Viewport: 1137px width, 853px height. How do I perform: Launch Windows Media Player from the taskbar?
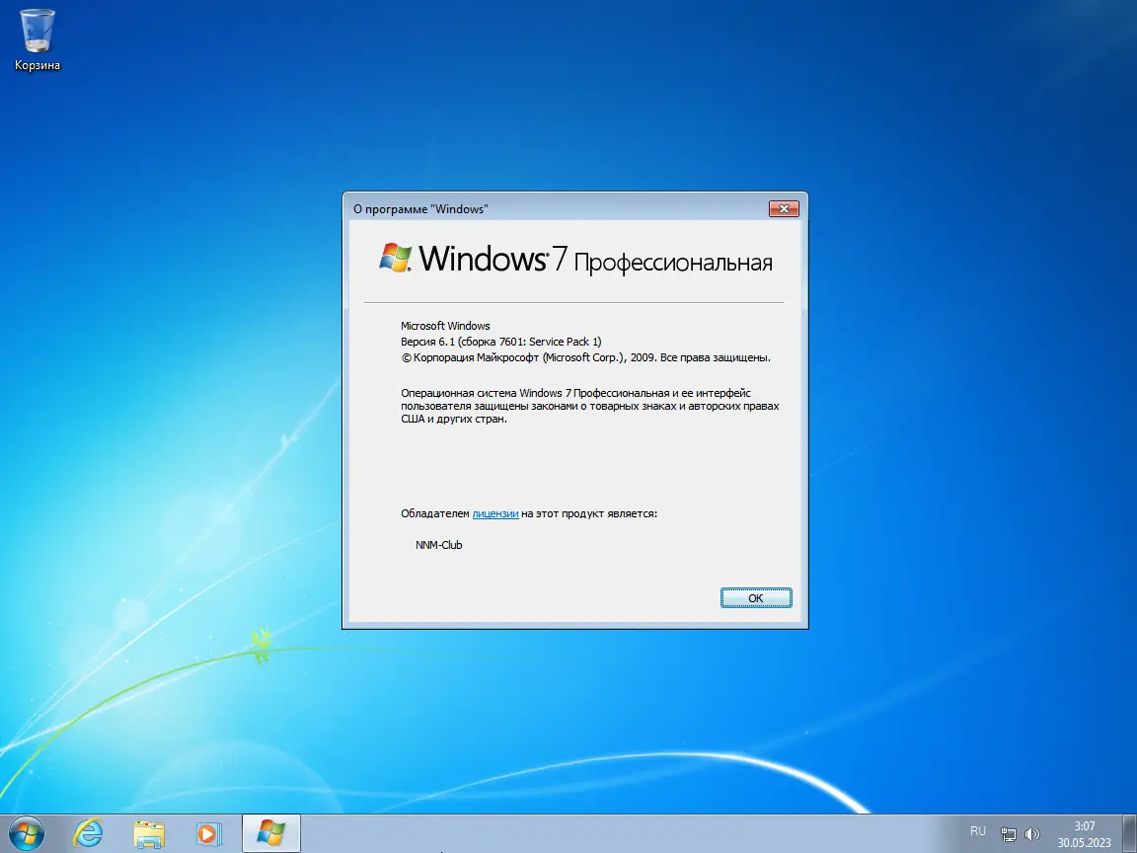(208, 833)
